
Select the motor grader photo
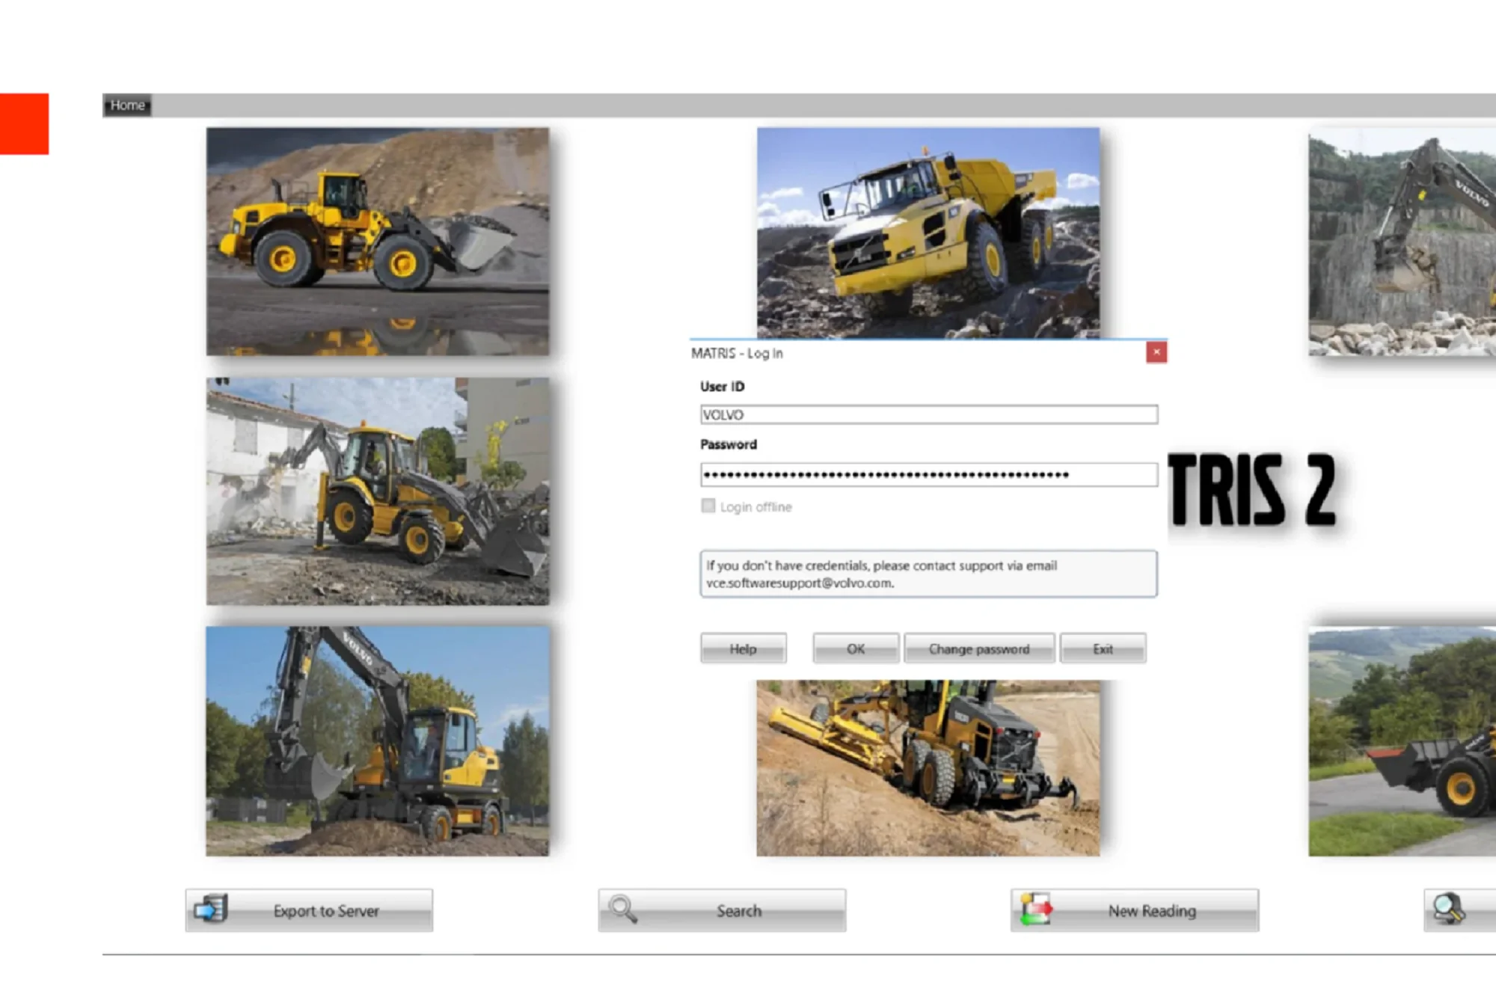pyautogui.click(x=928, y=768)
